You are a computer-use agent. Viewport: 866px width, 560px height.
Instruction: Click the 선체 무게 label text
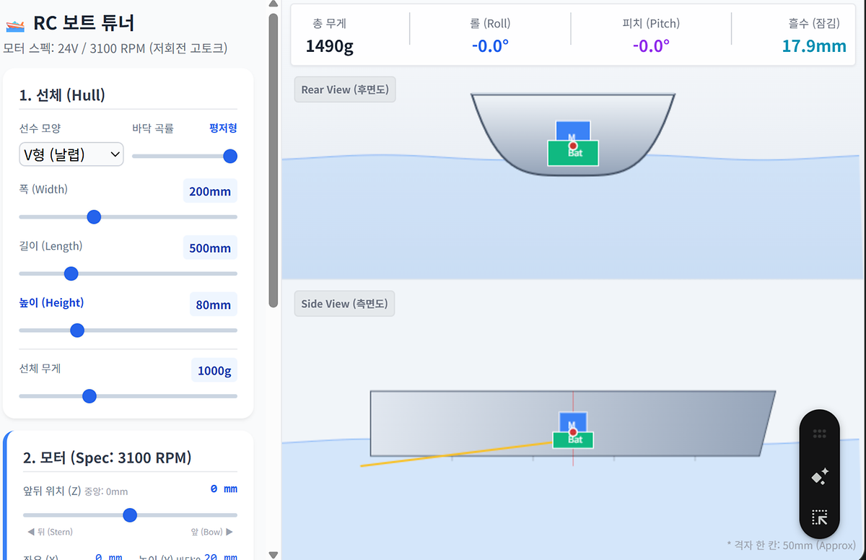pyautogui.click(x=40, y=368)
